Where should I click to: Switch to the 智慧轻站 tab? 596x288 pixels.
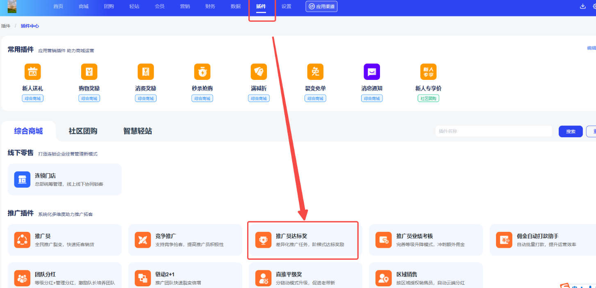tap(137, 131)
